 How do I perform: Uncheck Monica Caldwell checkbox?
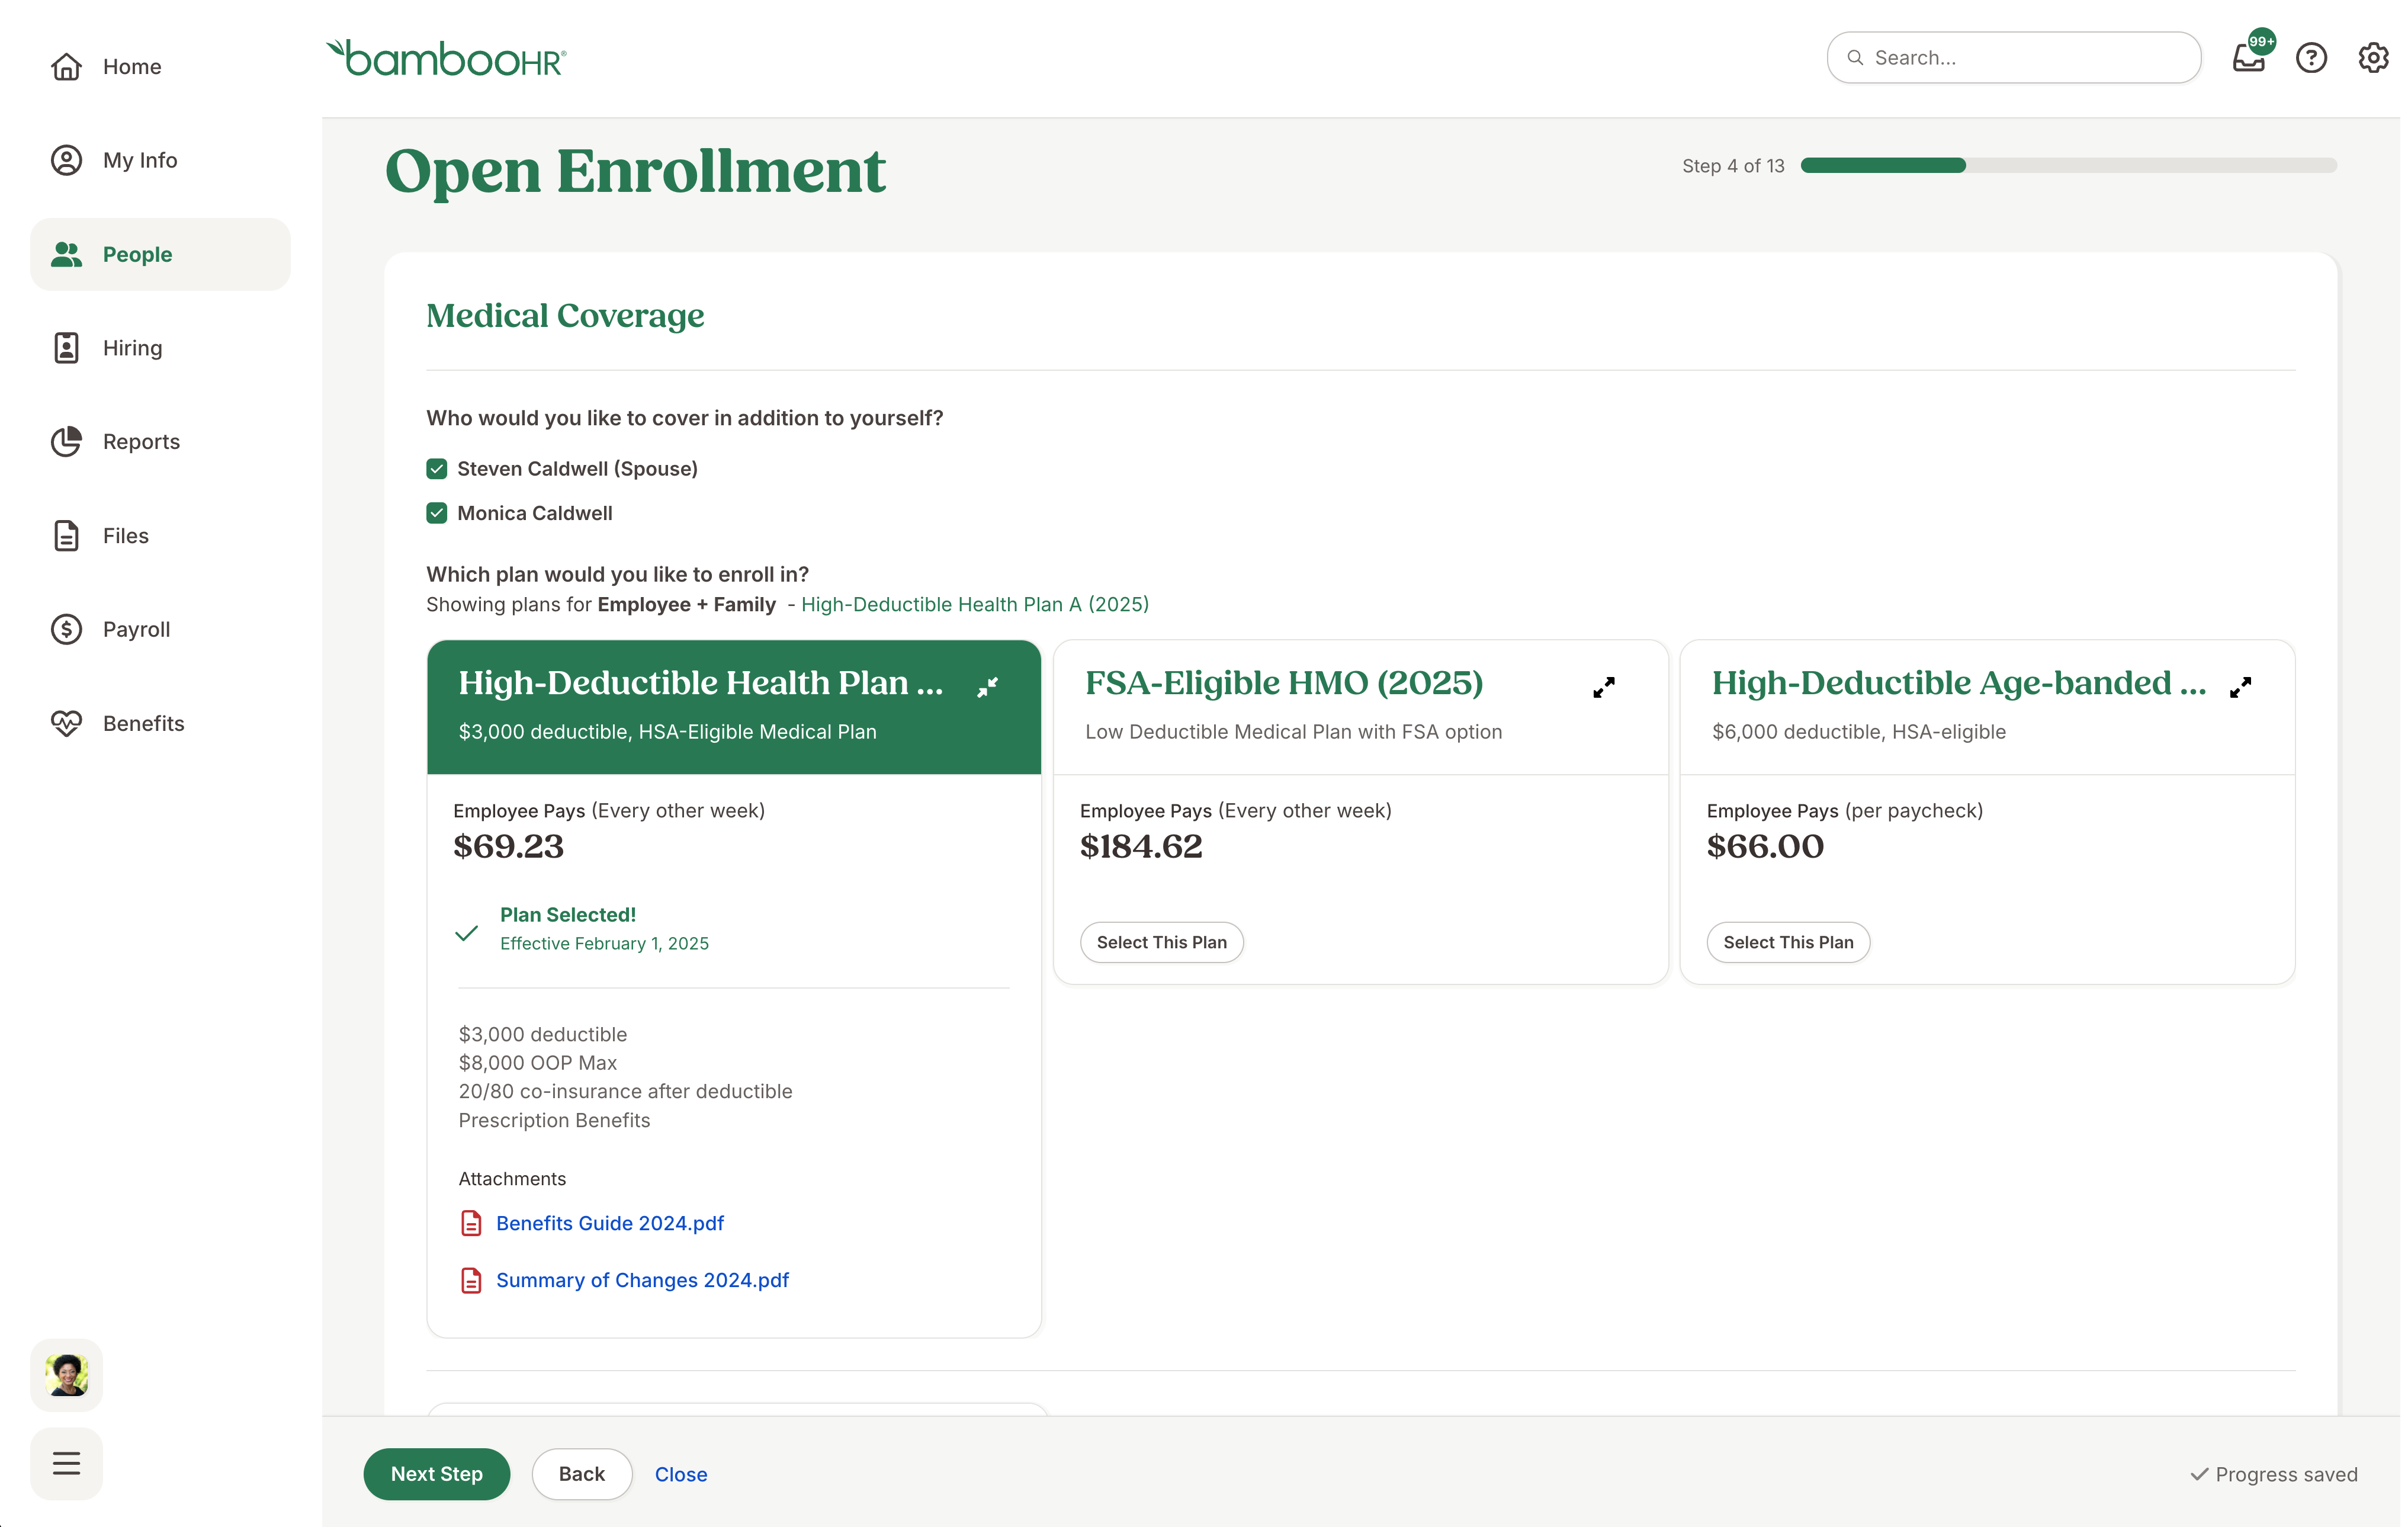(x=437, y=514)
